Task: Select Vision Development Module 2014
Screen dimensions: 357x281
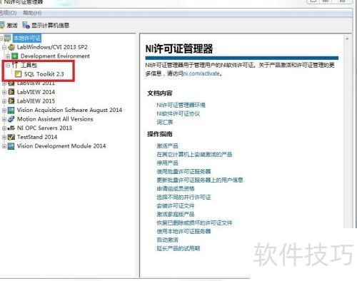Action: tap(61, 146)
